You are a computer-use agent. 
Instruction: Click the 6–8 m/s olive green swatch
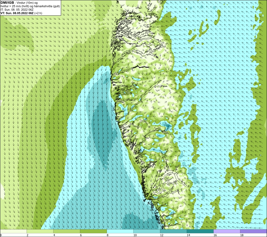point(93,231)
